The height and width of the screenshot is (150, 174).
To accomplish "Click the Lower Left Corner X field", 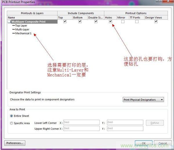I will click(81, 122).
